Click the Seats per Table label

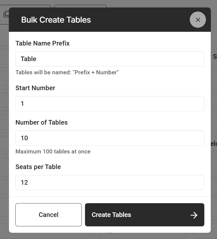38,167
